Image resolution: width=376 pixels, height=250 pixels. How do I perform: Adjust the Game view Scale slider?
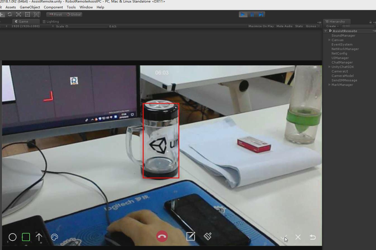point(87,26)
